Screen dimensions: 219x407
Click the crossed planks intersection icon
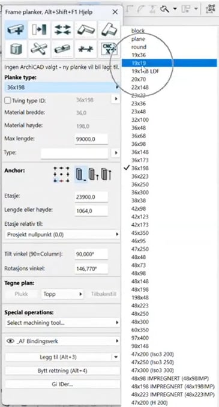point(39,49)
